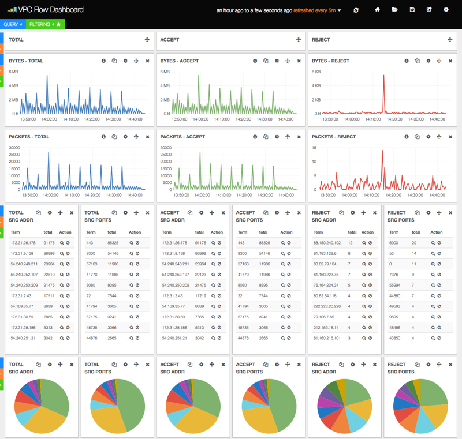Open the global dashboard settings gear
The width and height of the screenshot is (462, 439).
pyautogui.click(x=446, y=9)
